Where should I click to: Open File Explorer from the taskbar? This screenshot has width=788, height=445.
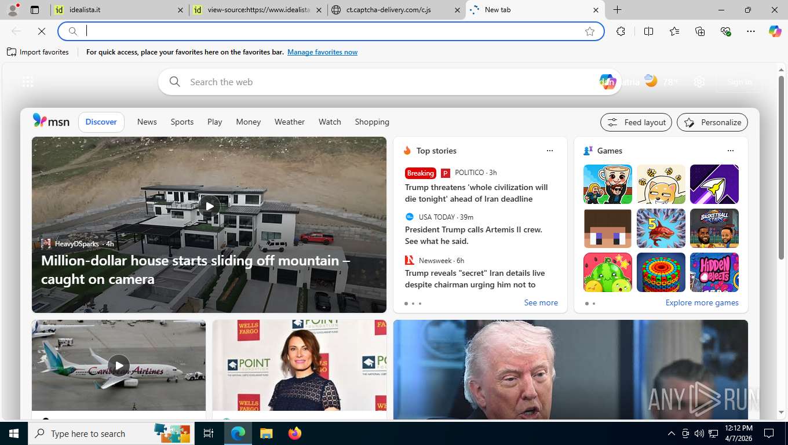point(266,433)
